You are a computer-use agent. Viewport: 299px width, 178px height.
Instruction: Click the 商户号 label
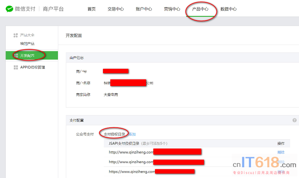coord(81,71)
